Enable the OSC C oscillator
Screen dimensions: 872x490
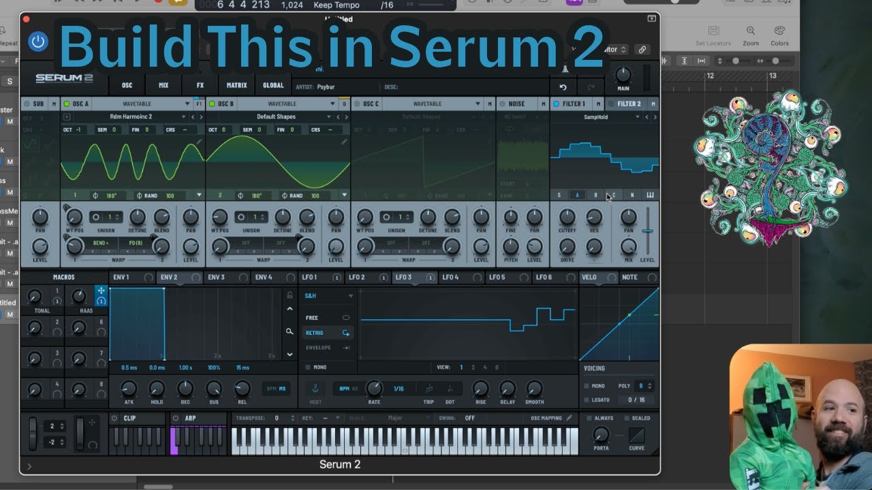click(x=357, y=104)
